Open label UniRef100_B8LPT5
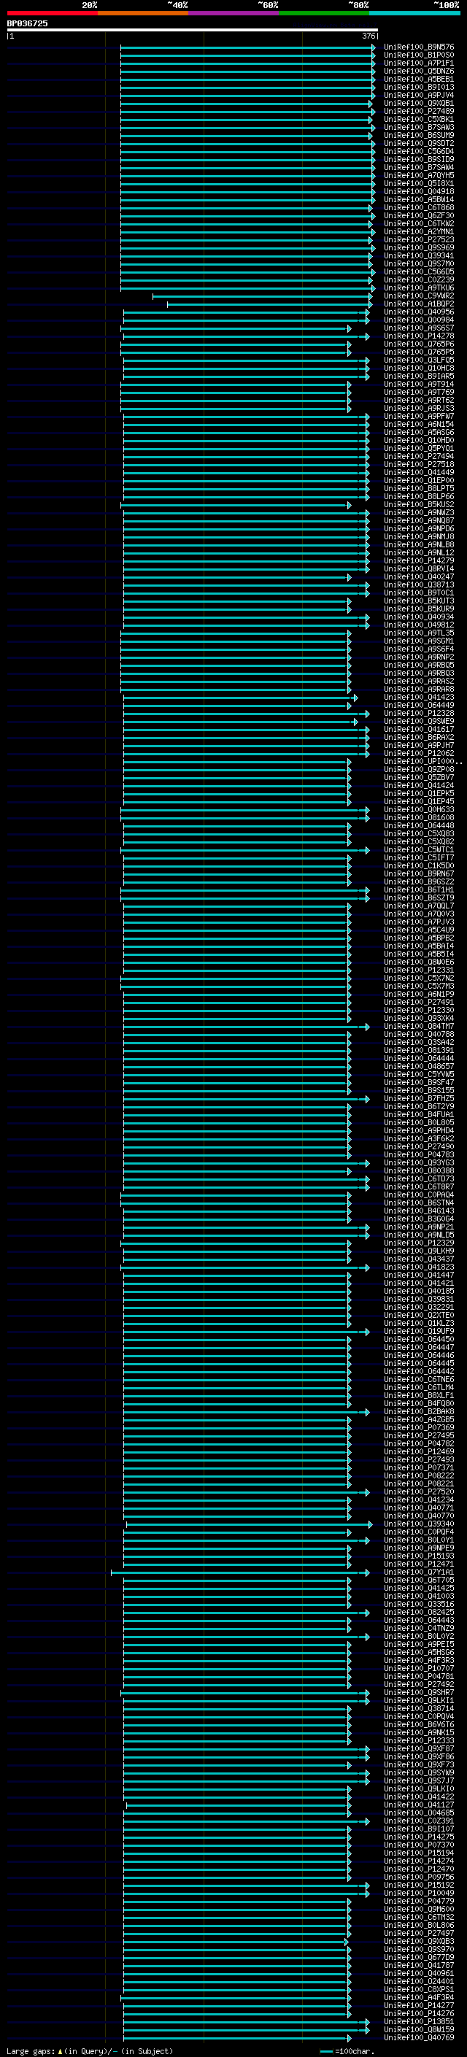Viewport: 467px width, 2057px height. pyautogui.click(x=419, y=489)
